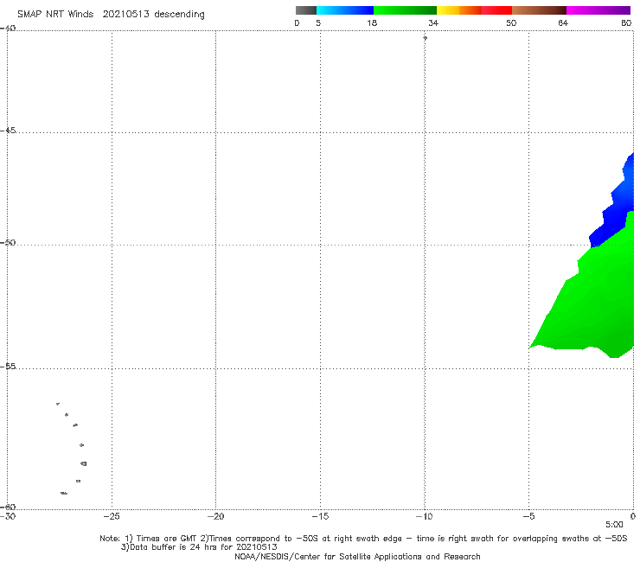
Task: Click the '-10' longitude axis label
Action: pos(424,516)
